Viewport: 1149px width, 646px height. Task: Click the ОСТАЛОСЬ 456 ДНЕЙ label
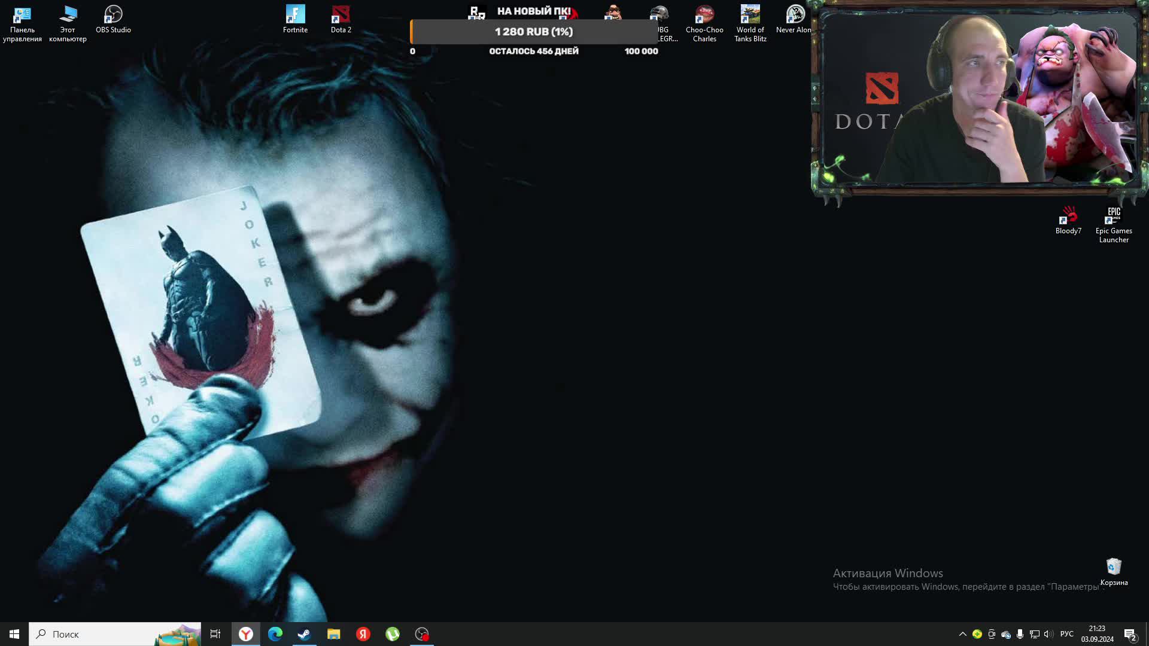pos(534,51)
